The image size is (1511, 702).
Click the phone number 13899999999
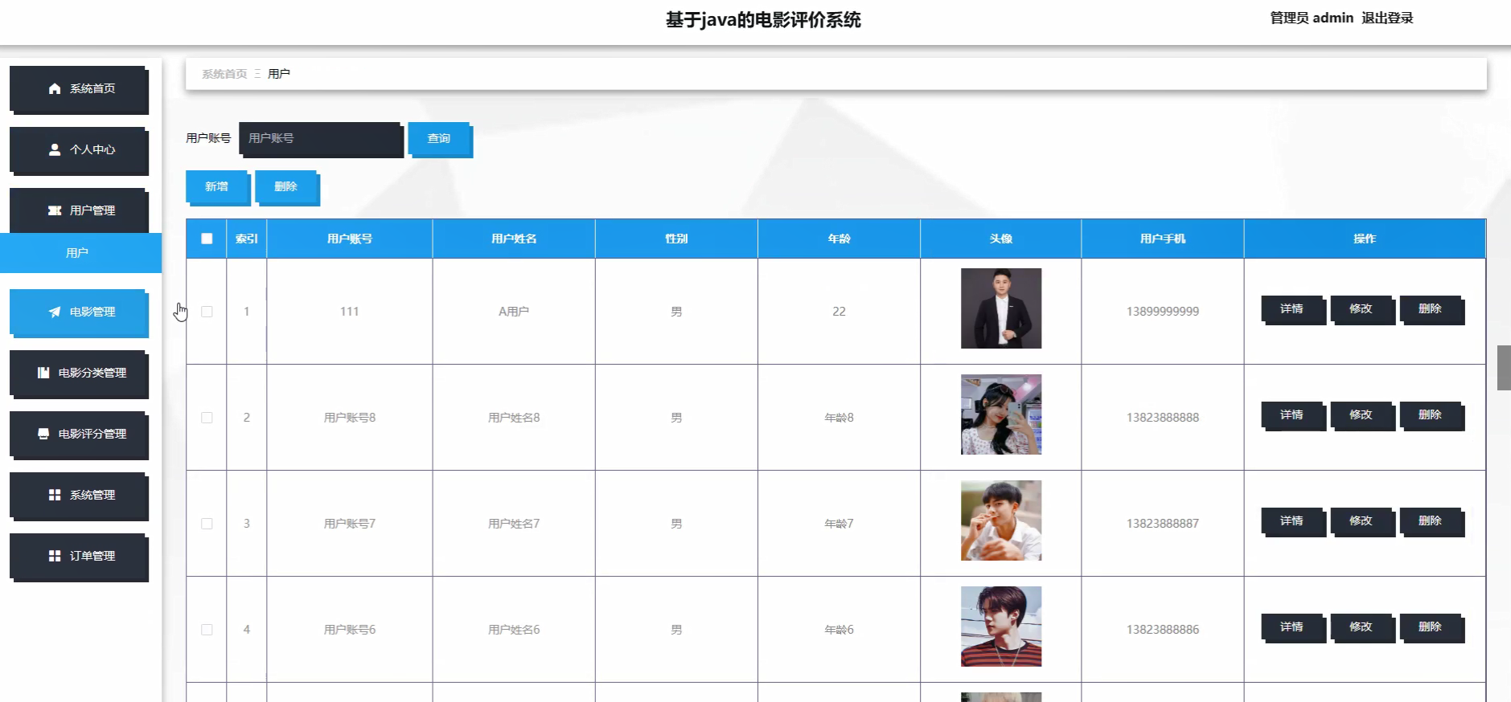tap(1163, 312)
